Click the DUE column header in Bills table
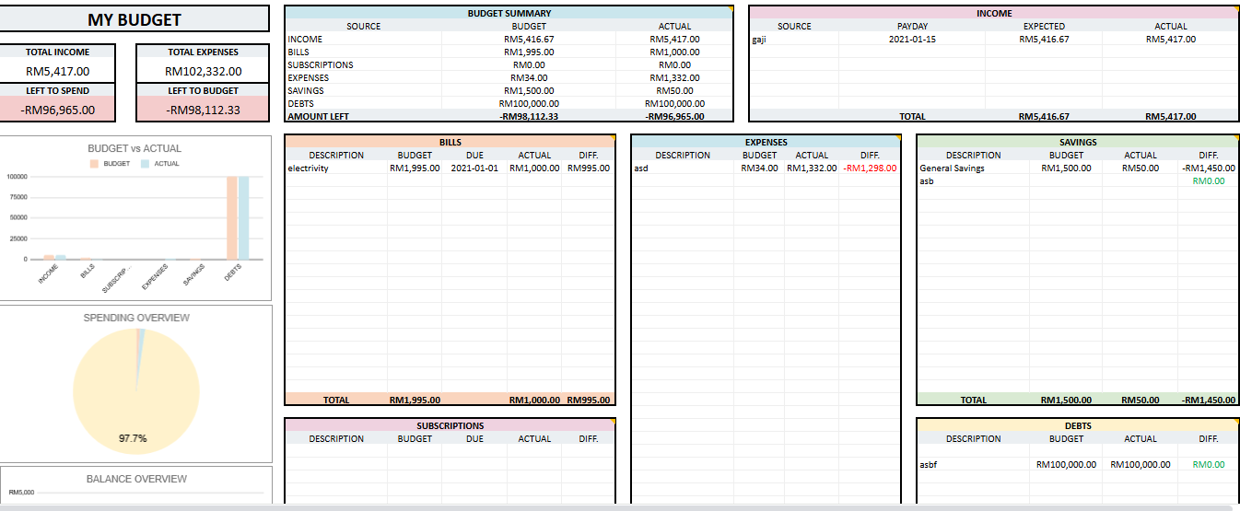 [474, 156]
